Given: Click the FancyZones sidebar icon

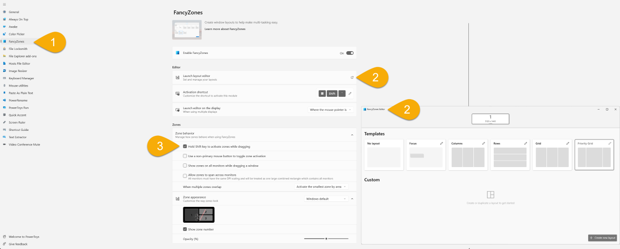Looking at the screenshot, I should 4,41.
